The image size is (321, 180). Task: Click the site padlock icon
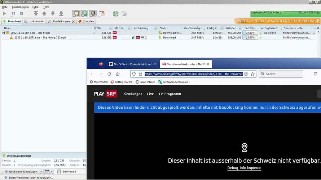coord(140,74)
